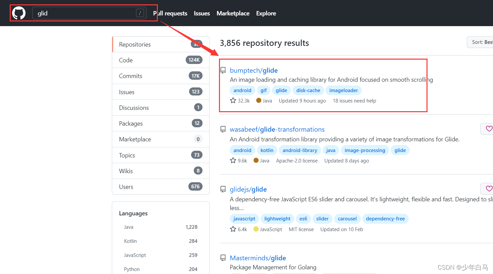Click the Apache-2.0 license text
The image size is (493, 274).
[297, 161]
